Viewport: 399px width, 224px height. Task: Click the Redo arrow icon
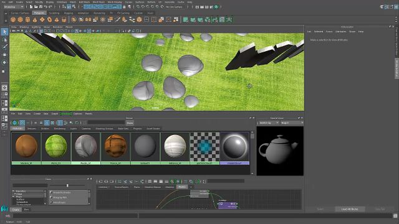(x=50, y=7)
